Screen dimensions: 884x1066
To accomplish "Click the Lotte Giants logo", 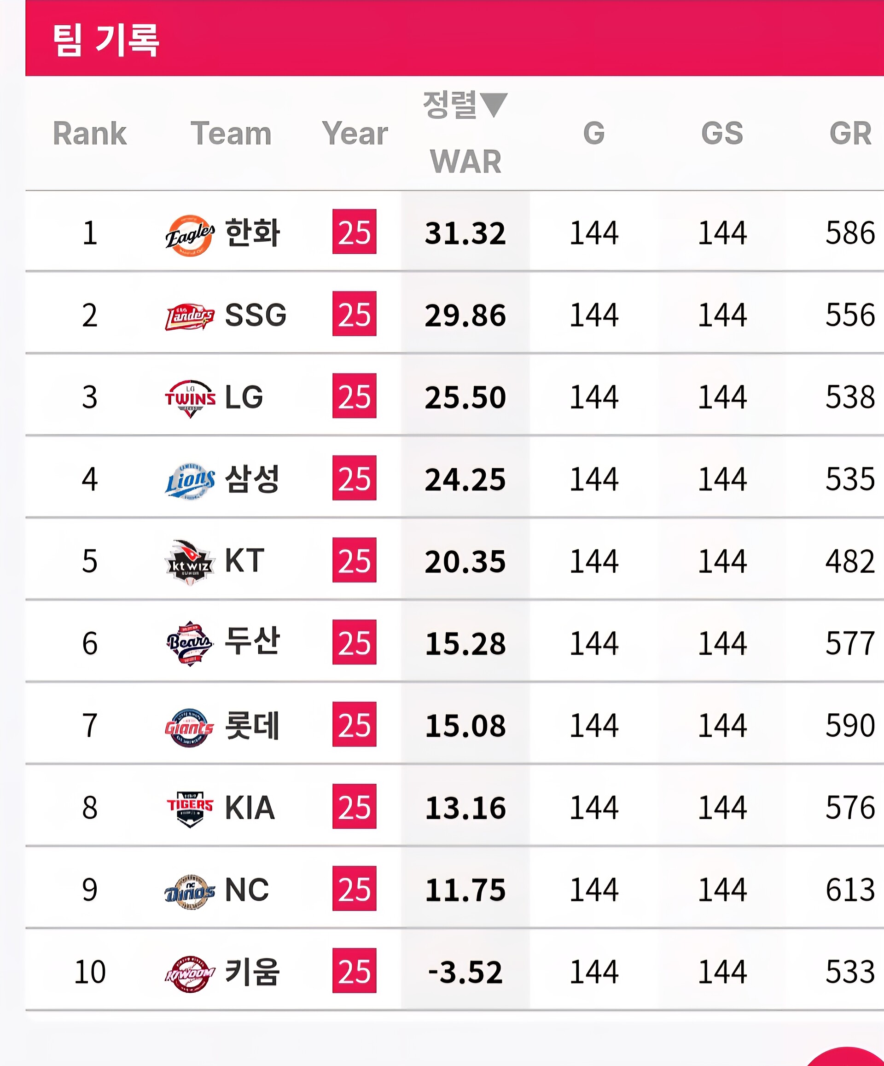I will click(x=189, y=728).
